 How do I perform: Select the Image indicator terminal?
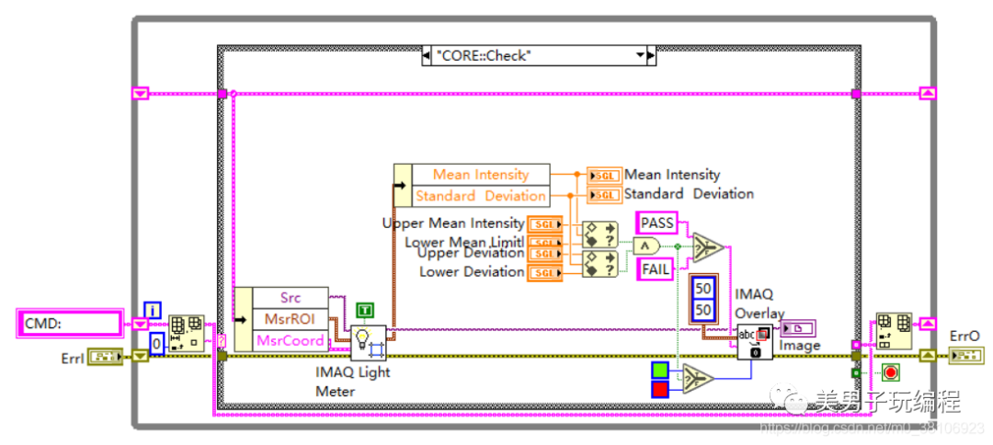point(798,328)
